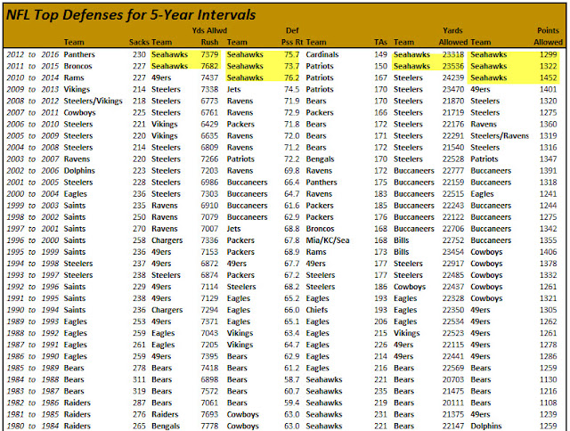Screen dimensions: 570x431
Task: Click 'Cowboys' in the 2007 to 2011 row
Action: point(79,113)
